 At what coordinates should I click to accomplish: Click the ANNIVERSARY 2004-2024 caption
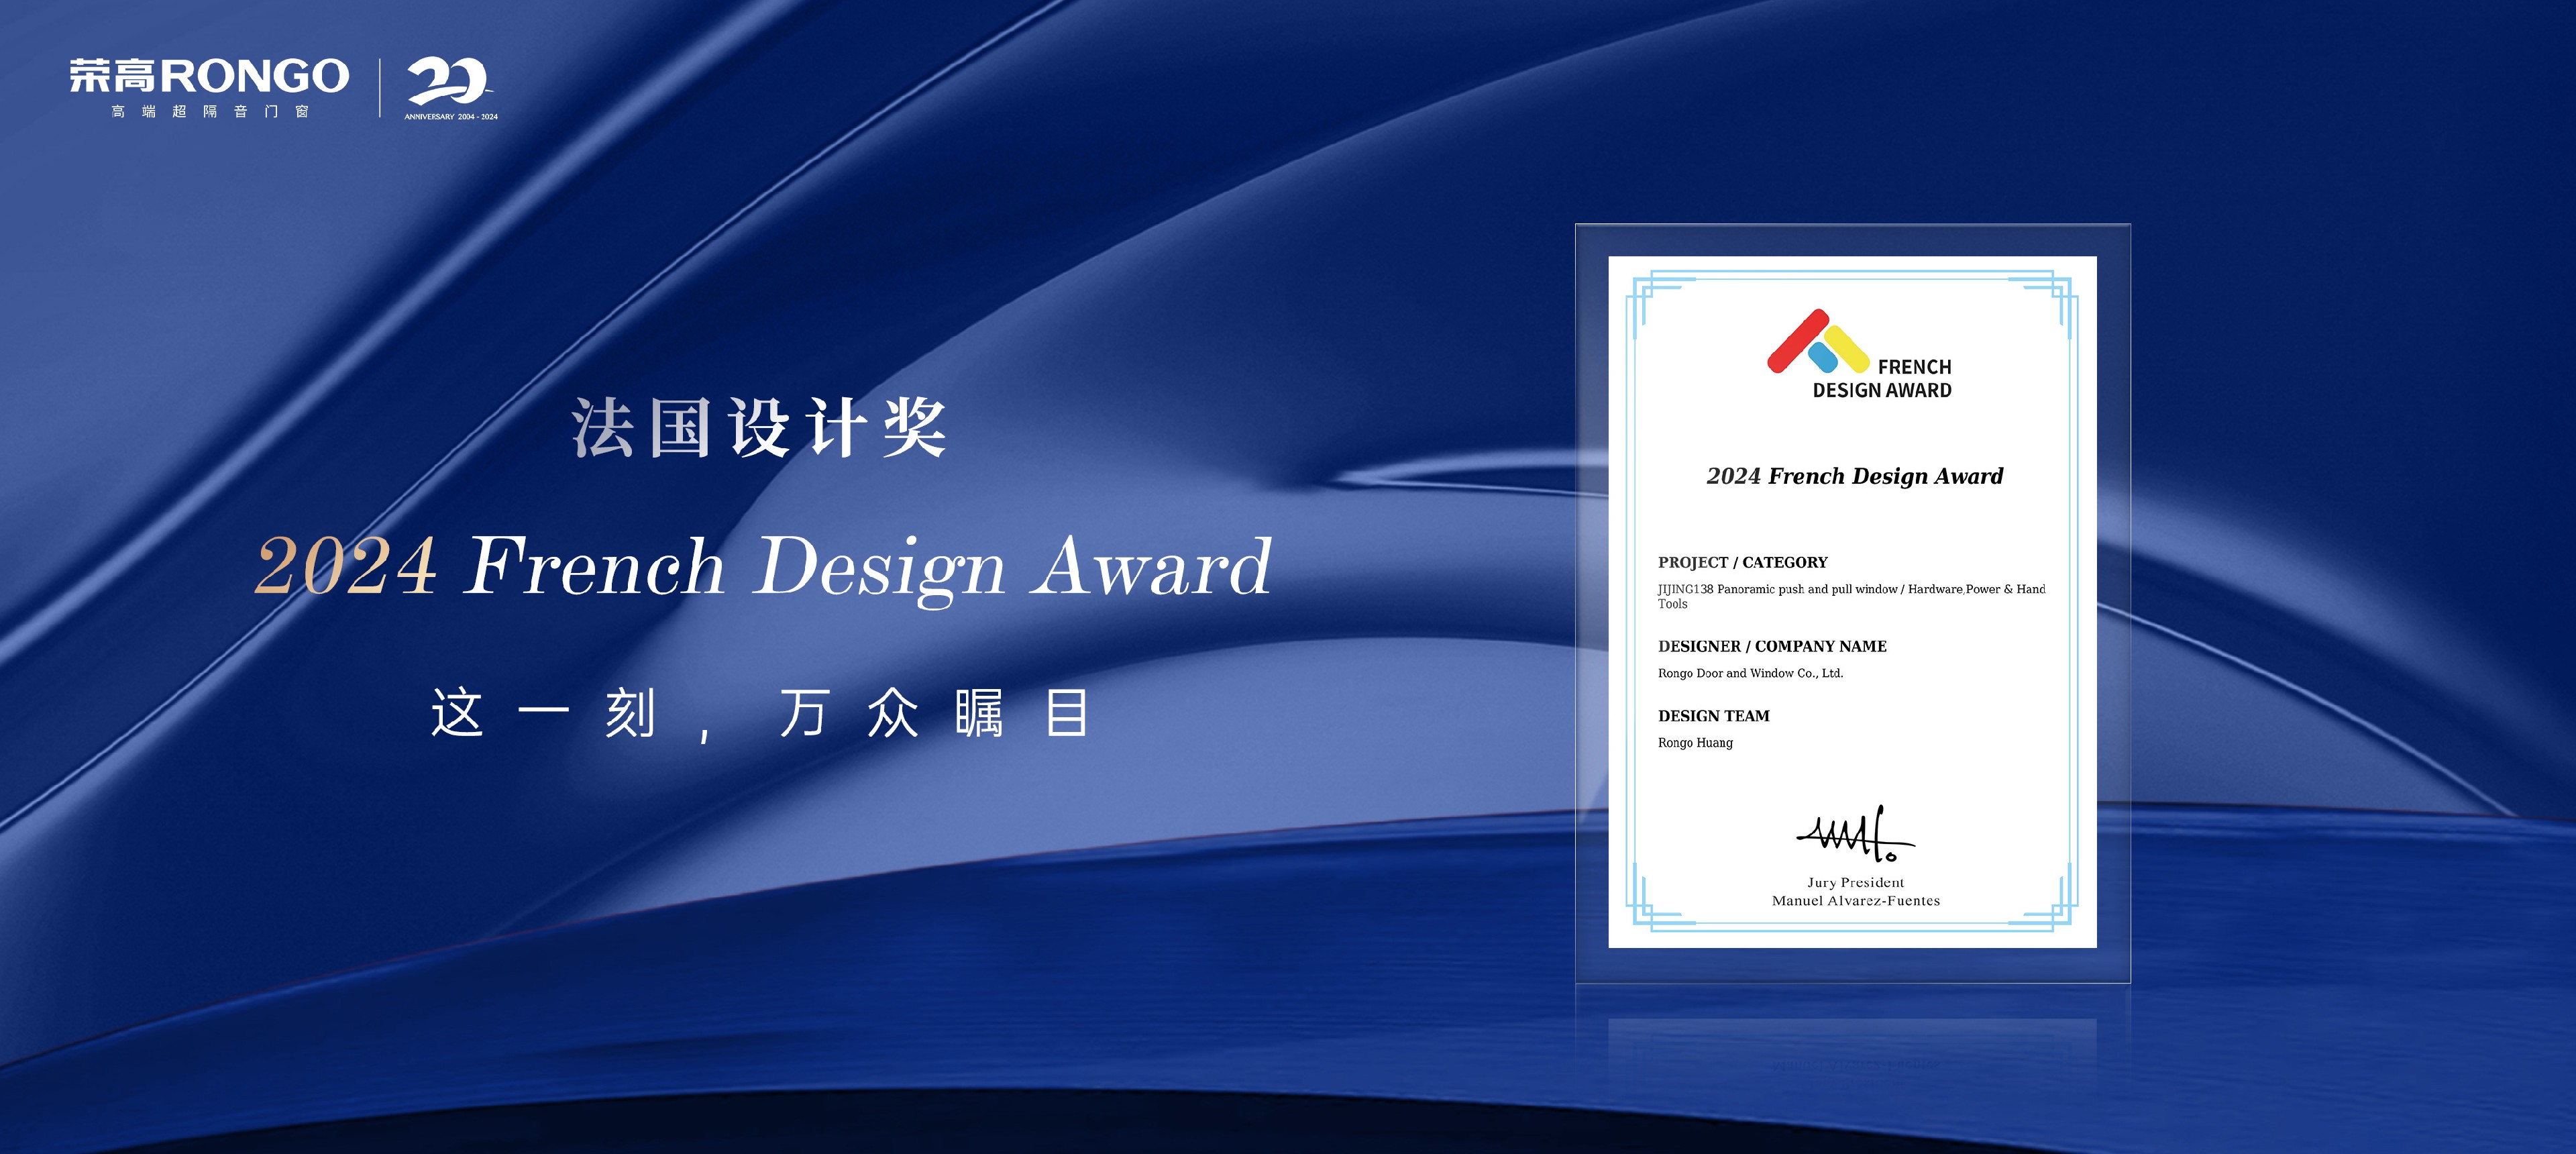451,117
